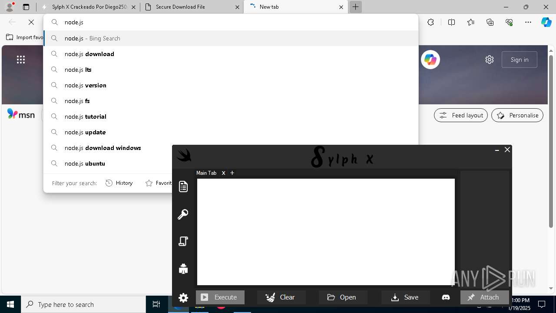The width and height of the screenshot is (556, 313).
Task: Switch to Sylph X Crackeado browser tab
Action: tap(88, 7)
